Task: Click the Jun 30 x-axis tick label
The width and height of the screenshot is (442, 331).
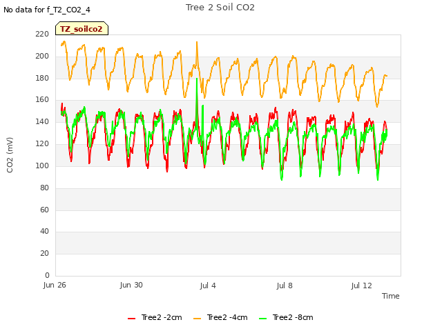Action: coord(131,285)
